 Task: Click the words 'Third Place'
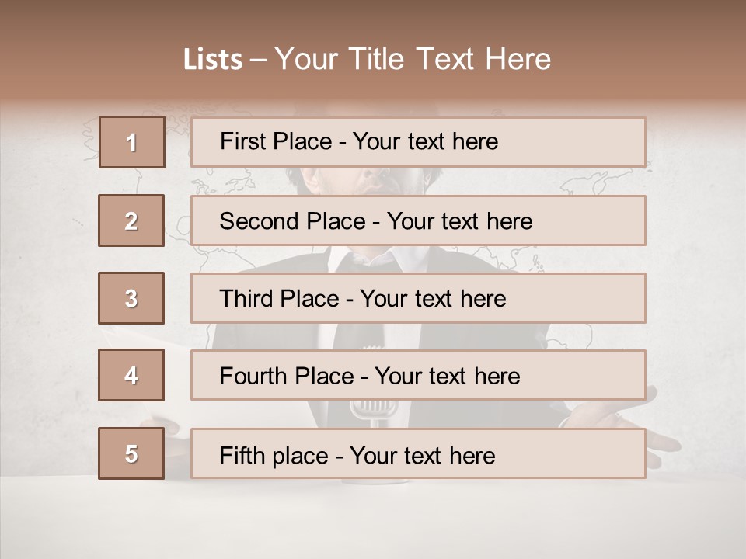point(279,298)
